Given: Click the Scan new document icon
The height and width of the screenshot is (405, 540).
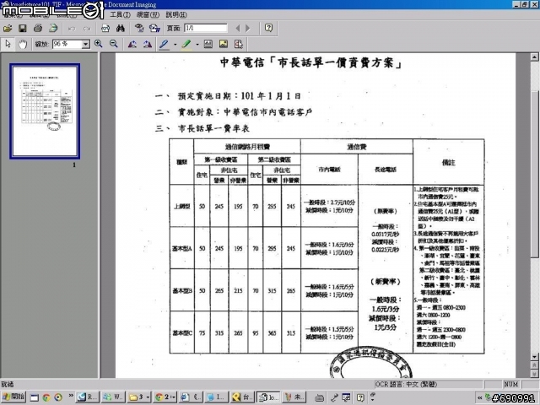Looking at the screenshot, I should point(53,28).
